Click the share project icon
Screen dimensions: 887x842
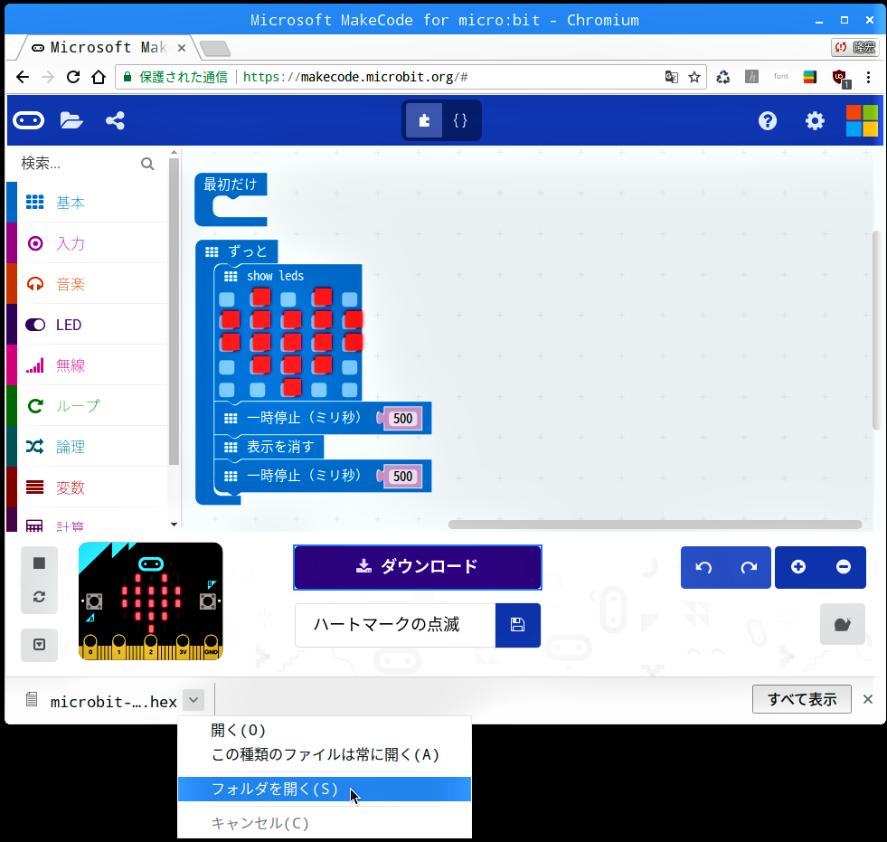point(116,120)
